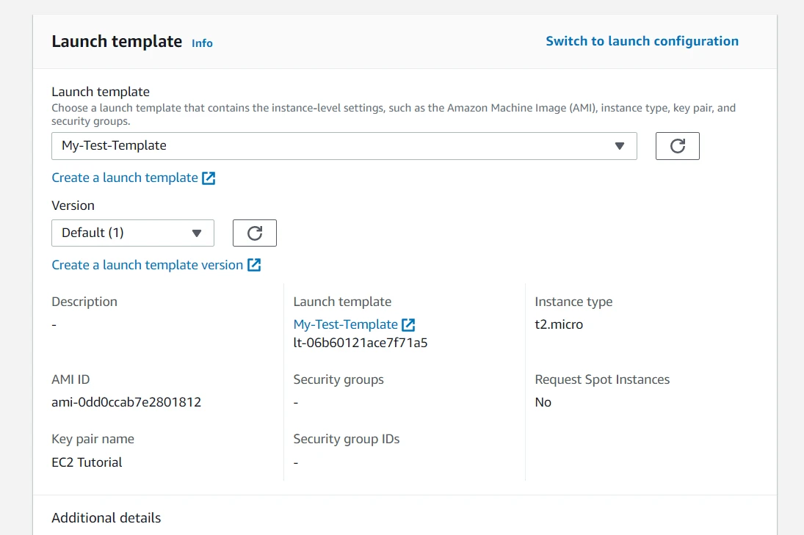Screen dimensions: 804x535
Task: Click the external link icon beside Create a launch template version
Action: point(254,265)
